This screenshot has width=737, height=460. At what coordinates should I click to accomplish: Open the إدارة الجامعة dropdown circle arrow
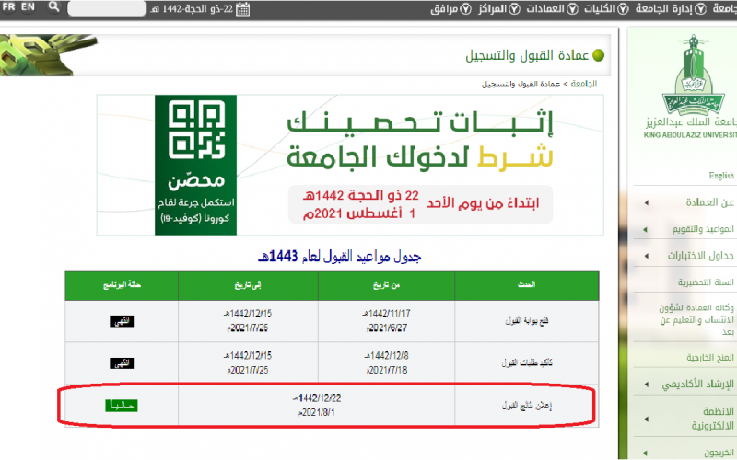point(700,9)
